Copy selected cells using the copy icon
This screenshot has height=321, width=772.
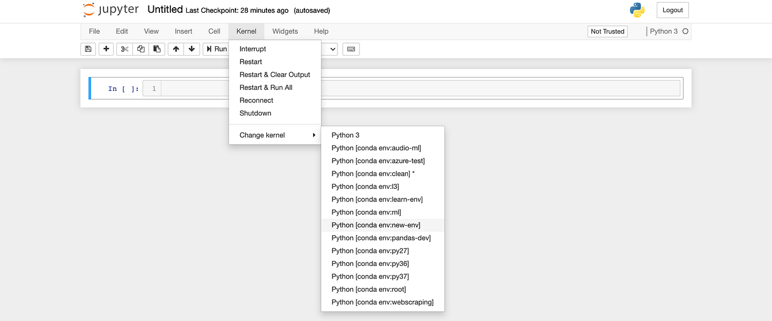click(x=140, y=49)
